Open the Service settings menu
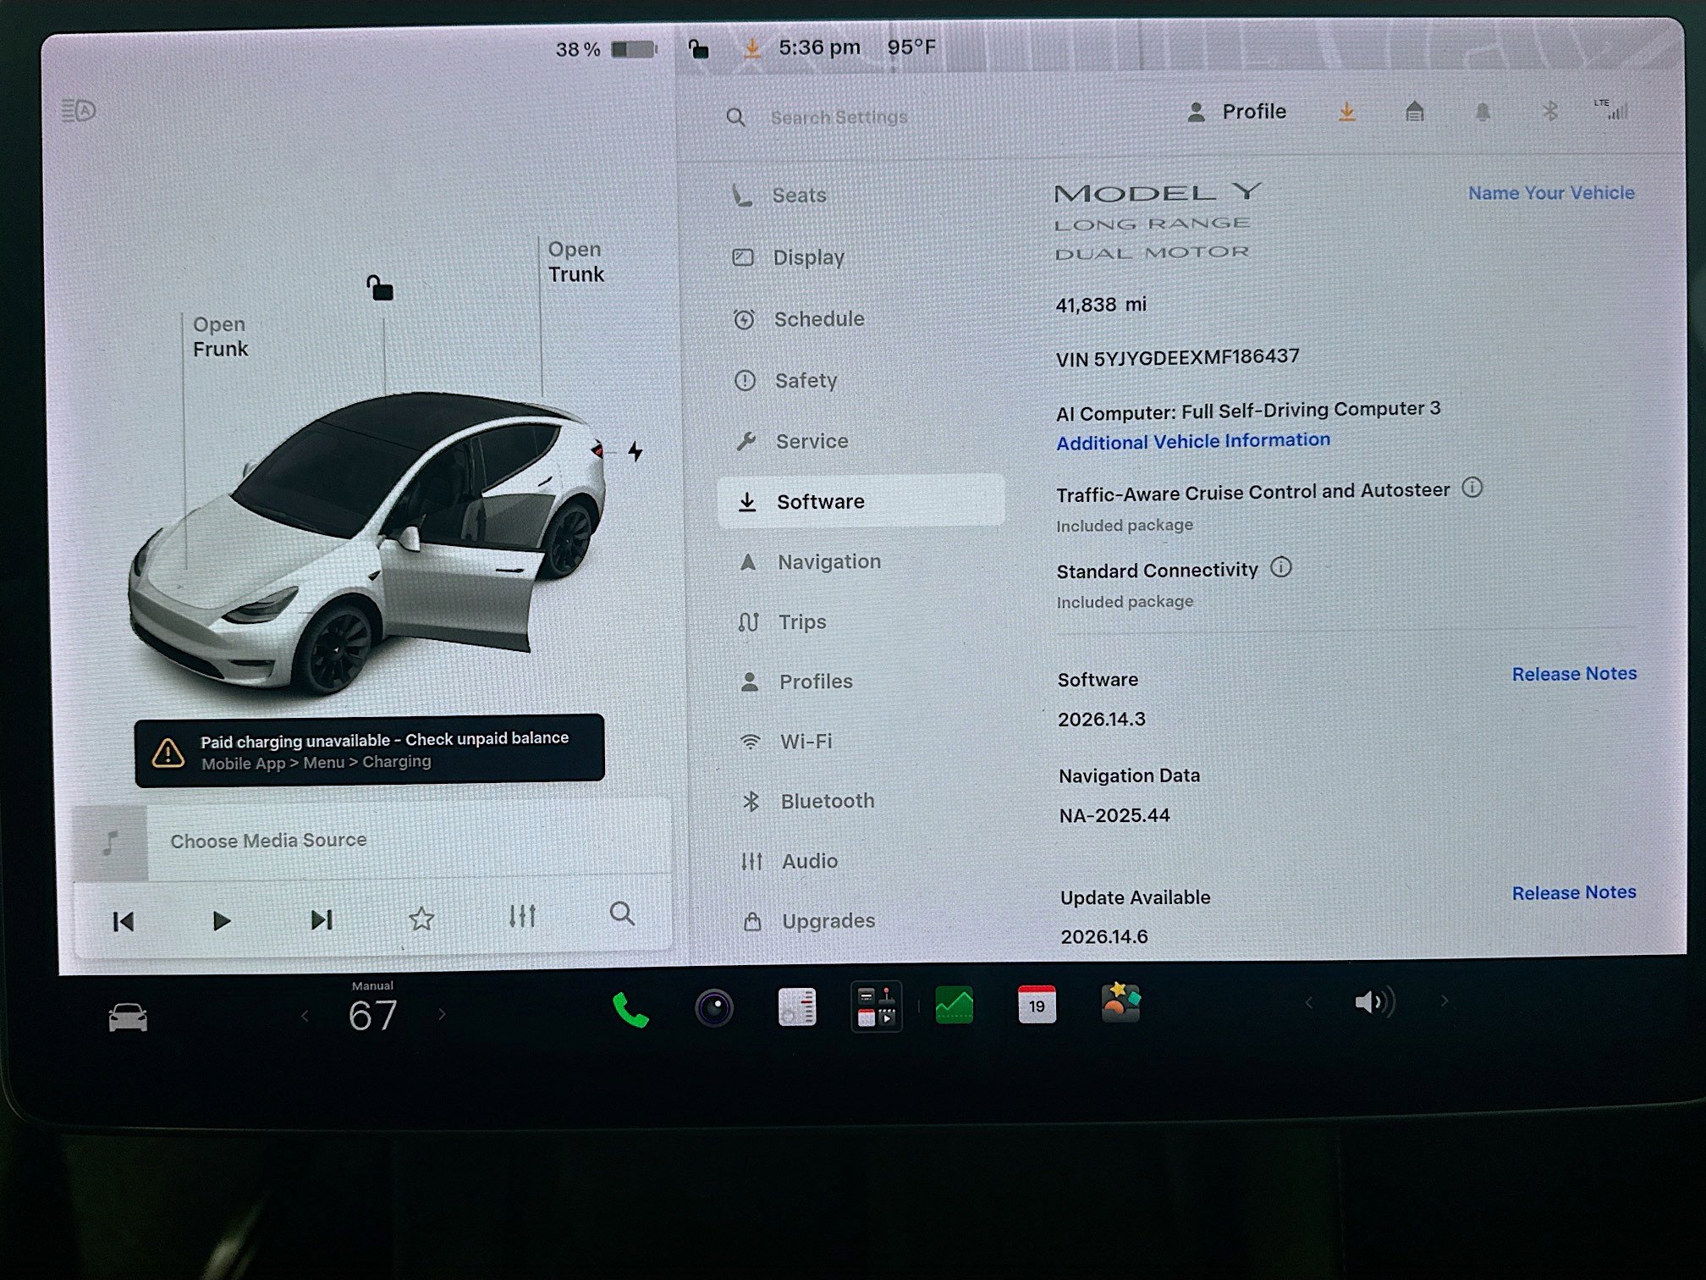The height and width of the screenshot is (1280, 1706). coord(791,441)
